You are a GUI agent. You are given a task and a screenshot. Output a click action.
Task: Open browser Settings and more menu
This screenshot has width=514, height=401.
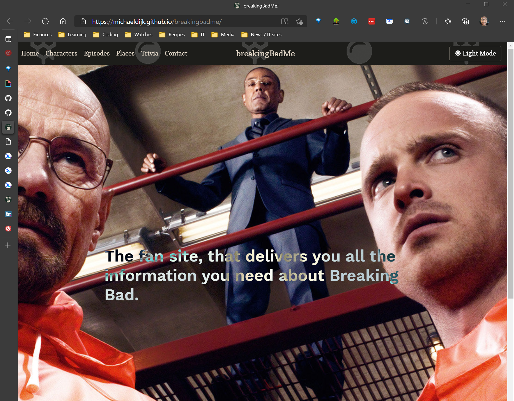(x=502, y=21)
